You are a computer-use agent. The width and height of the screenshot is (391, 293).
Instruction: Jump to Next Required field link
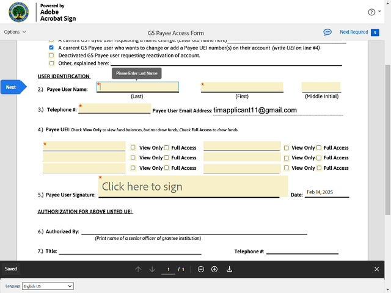click(x=354, y=32)
